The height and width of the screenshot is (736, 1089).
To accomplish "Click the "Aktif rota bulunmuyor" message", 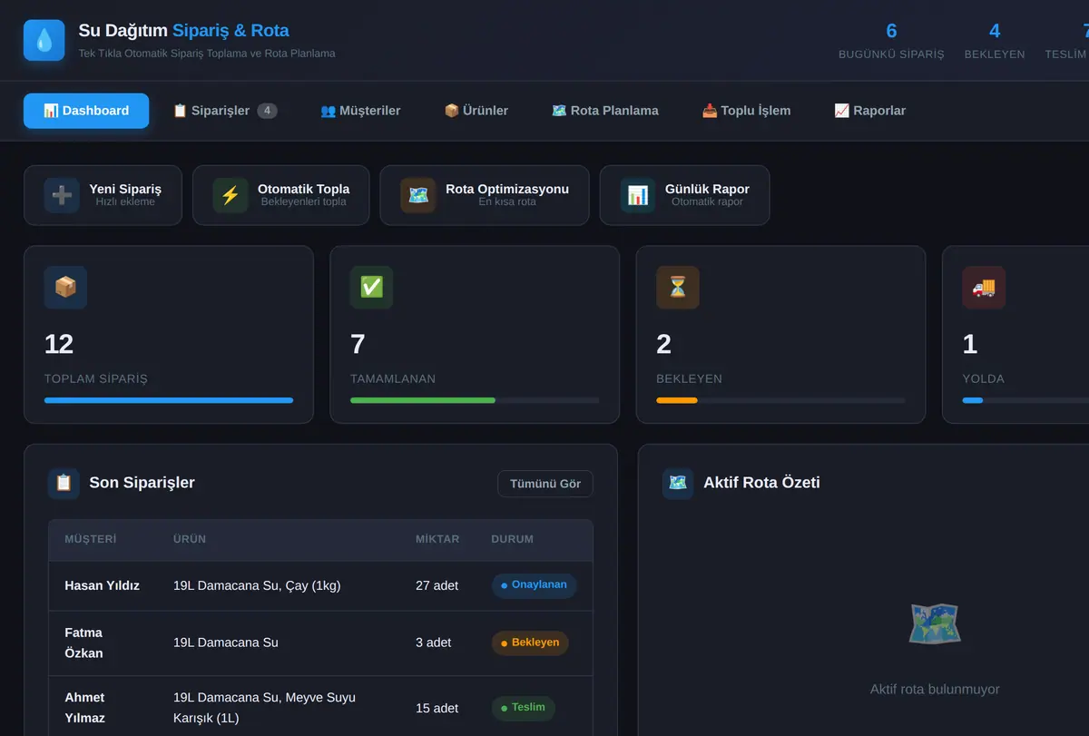I will coord(935,690).
